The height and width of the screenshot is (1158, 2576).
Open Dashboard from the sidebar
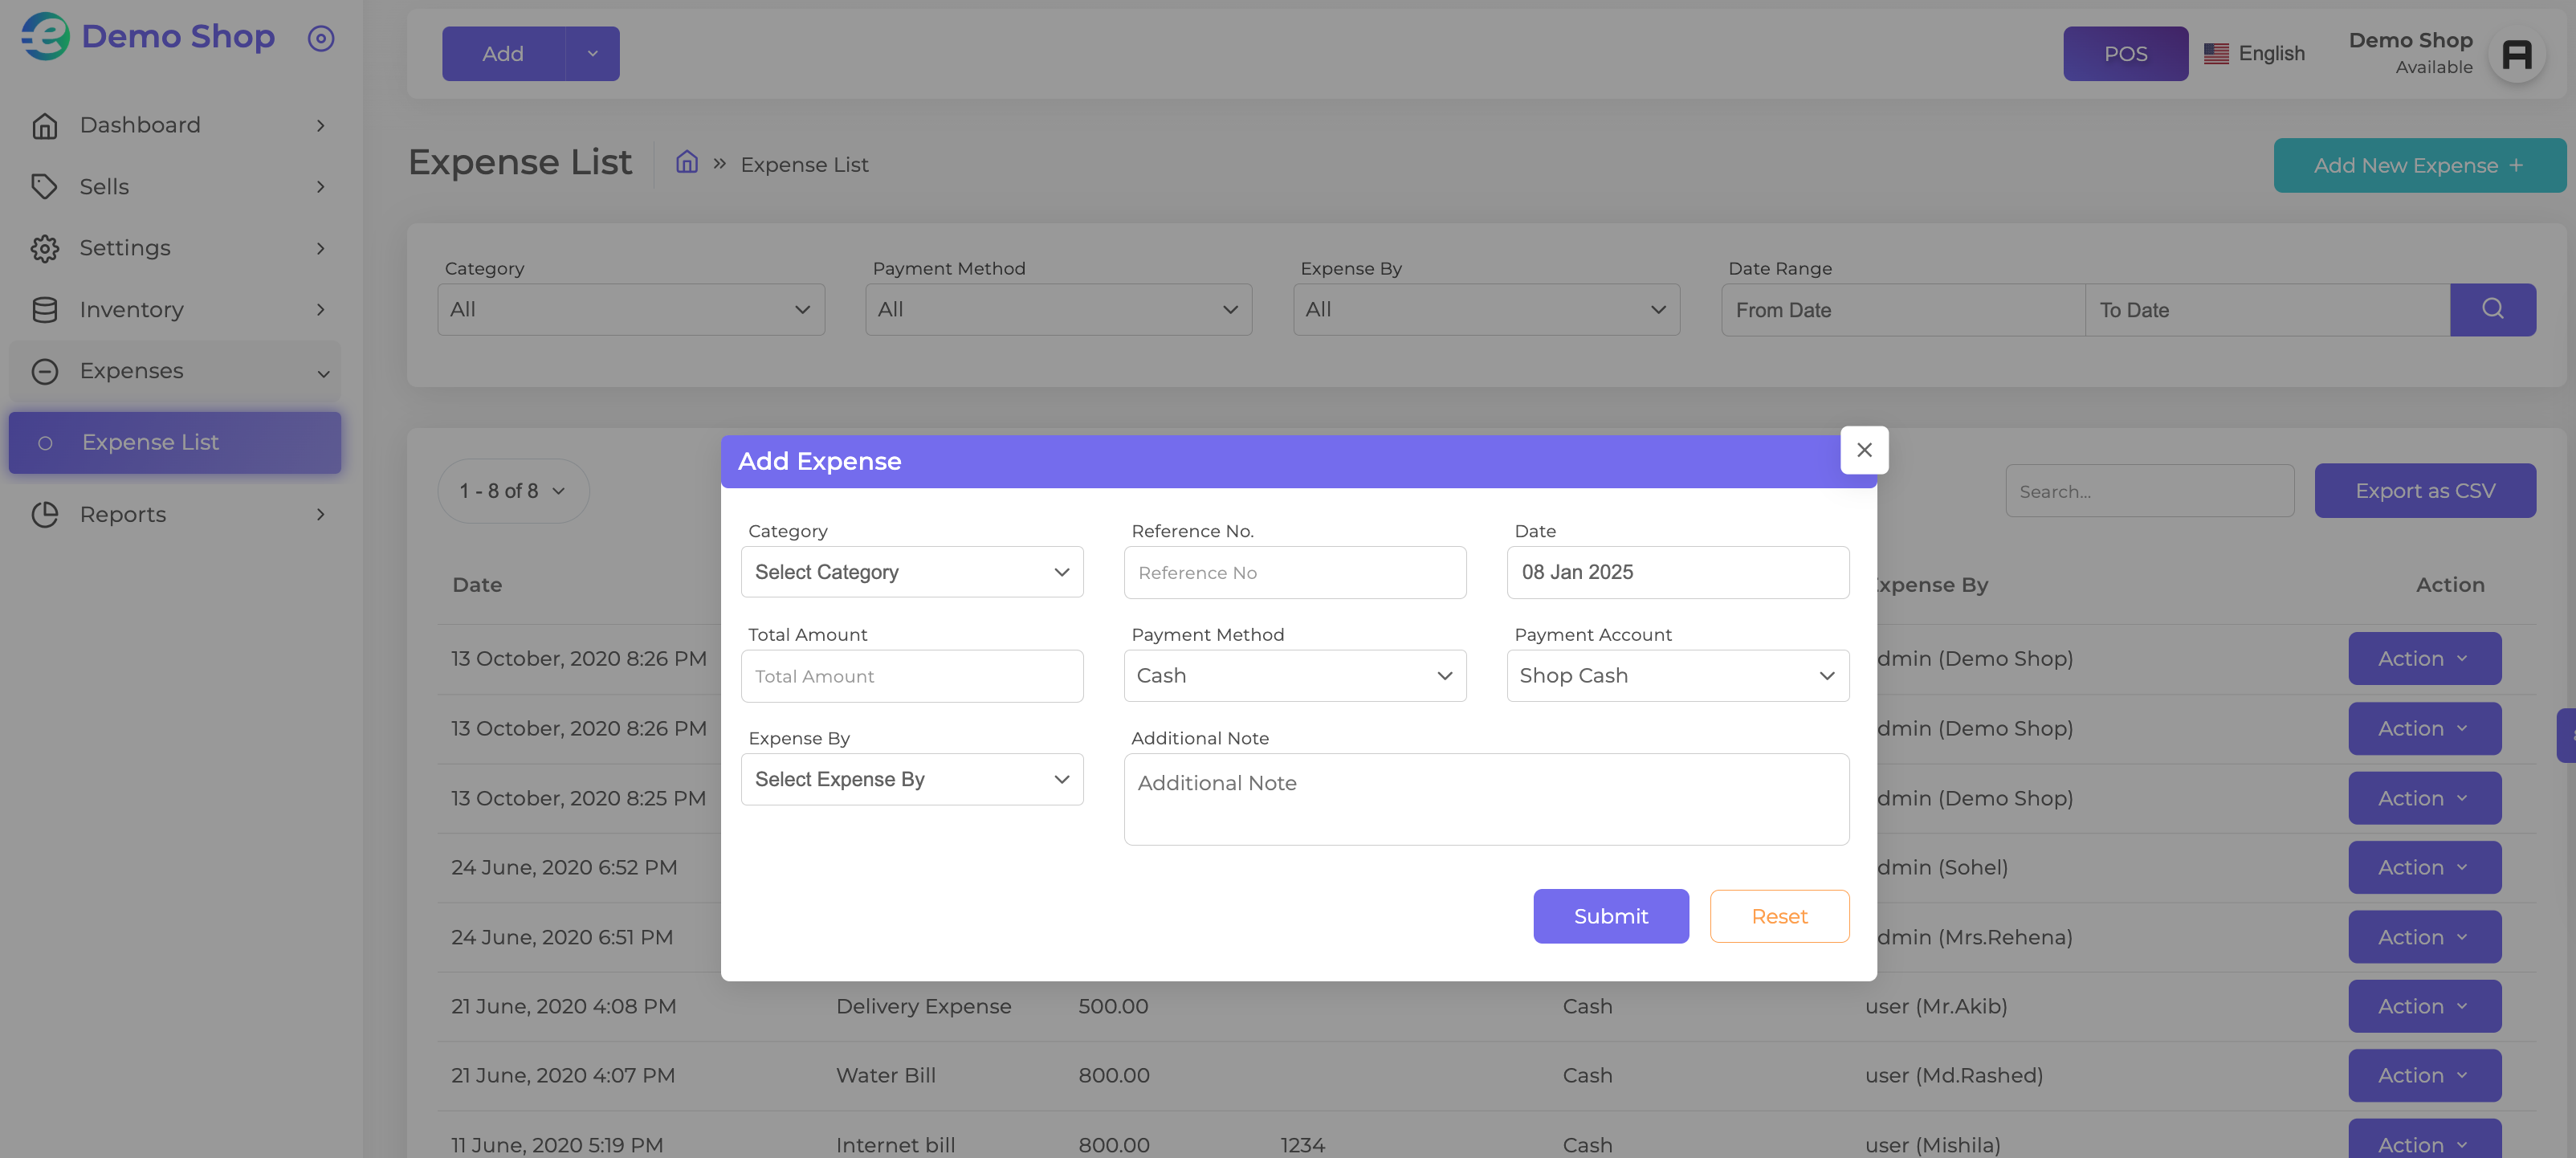click(175, 125)
